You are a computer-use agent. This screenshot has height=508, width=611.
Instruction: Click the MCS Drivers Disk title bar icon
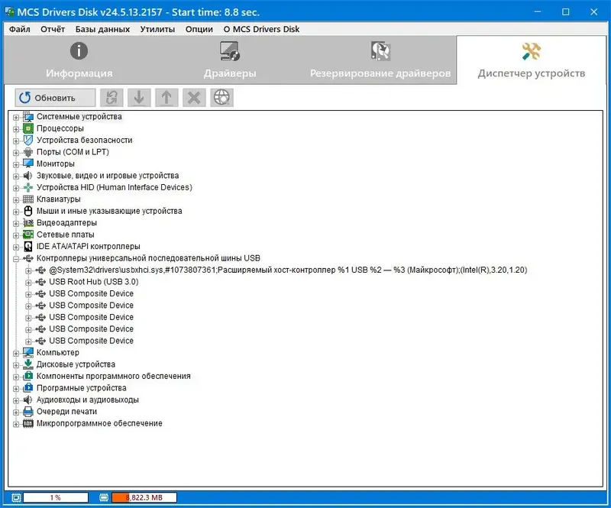(10, 11)
